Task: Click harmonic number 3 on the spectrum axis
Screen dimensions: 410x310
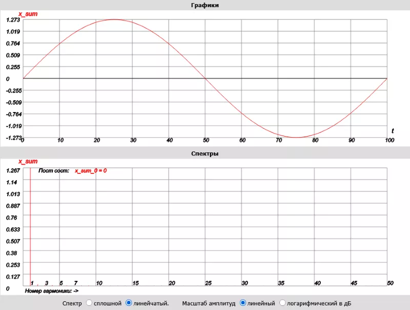Action: tap(47, 283)
